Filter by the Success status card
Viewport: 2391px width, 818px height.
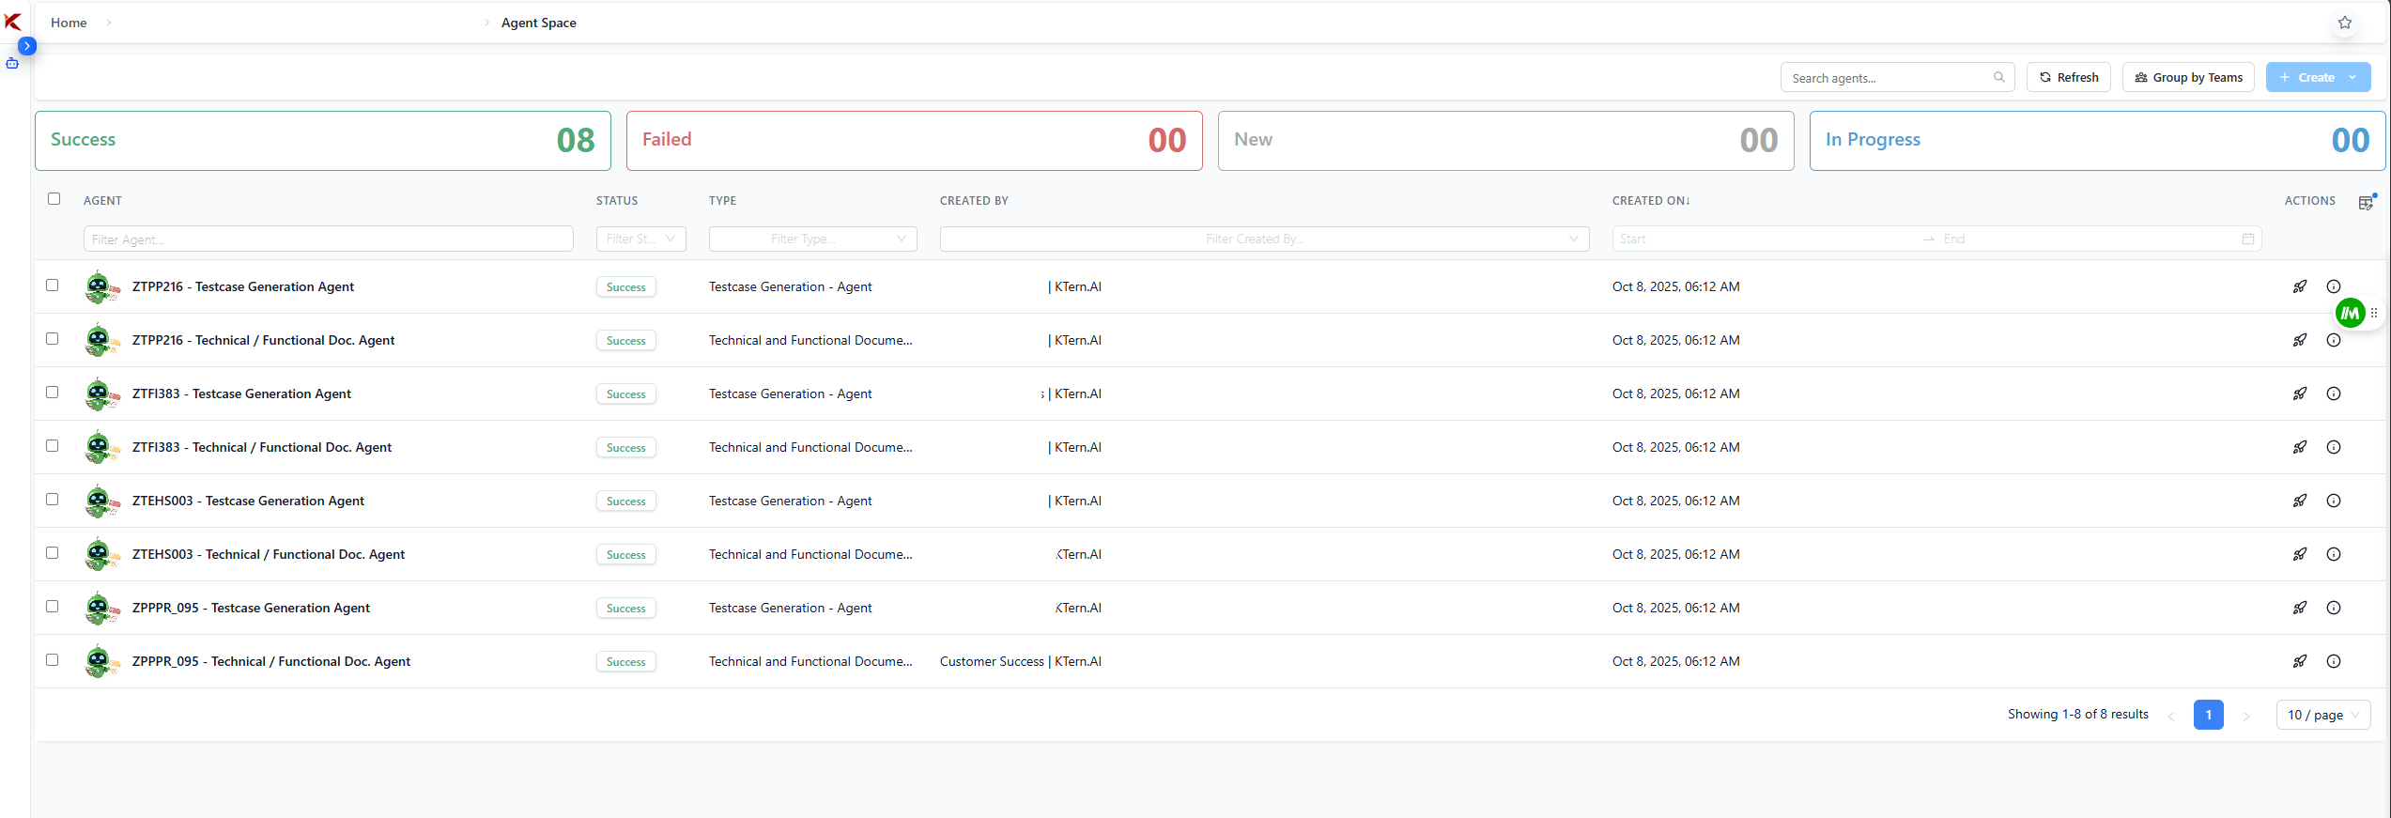click(322, 141)
